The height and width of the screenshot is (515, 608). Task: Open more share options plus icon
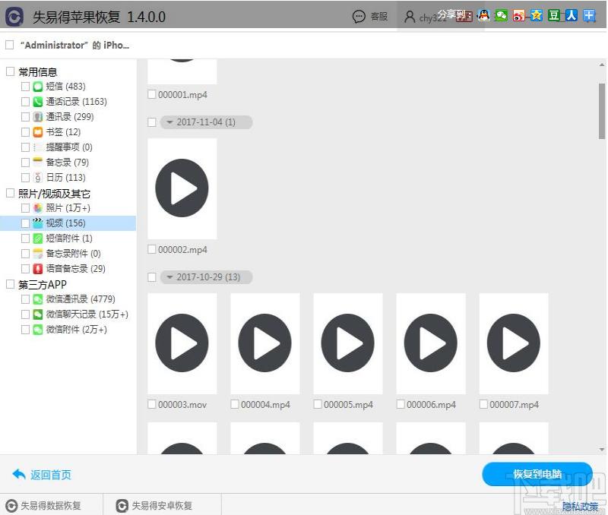pyautogui.click(x=589, y=15)
